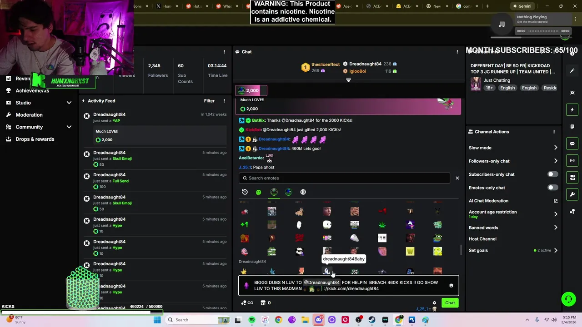Open Windows Start menu
This screenshot has height=327, width=582.
pos(157,320)
